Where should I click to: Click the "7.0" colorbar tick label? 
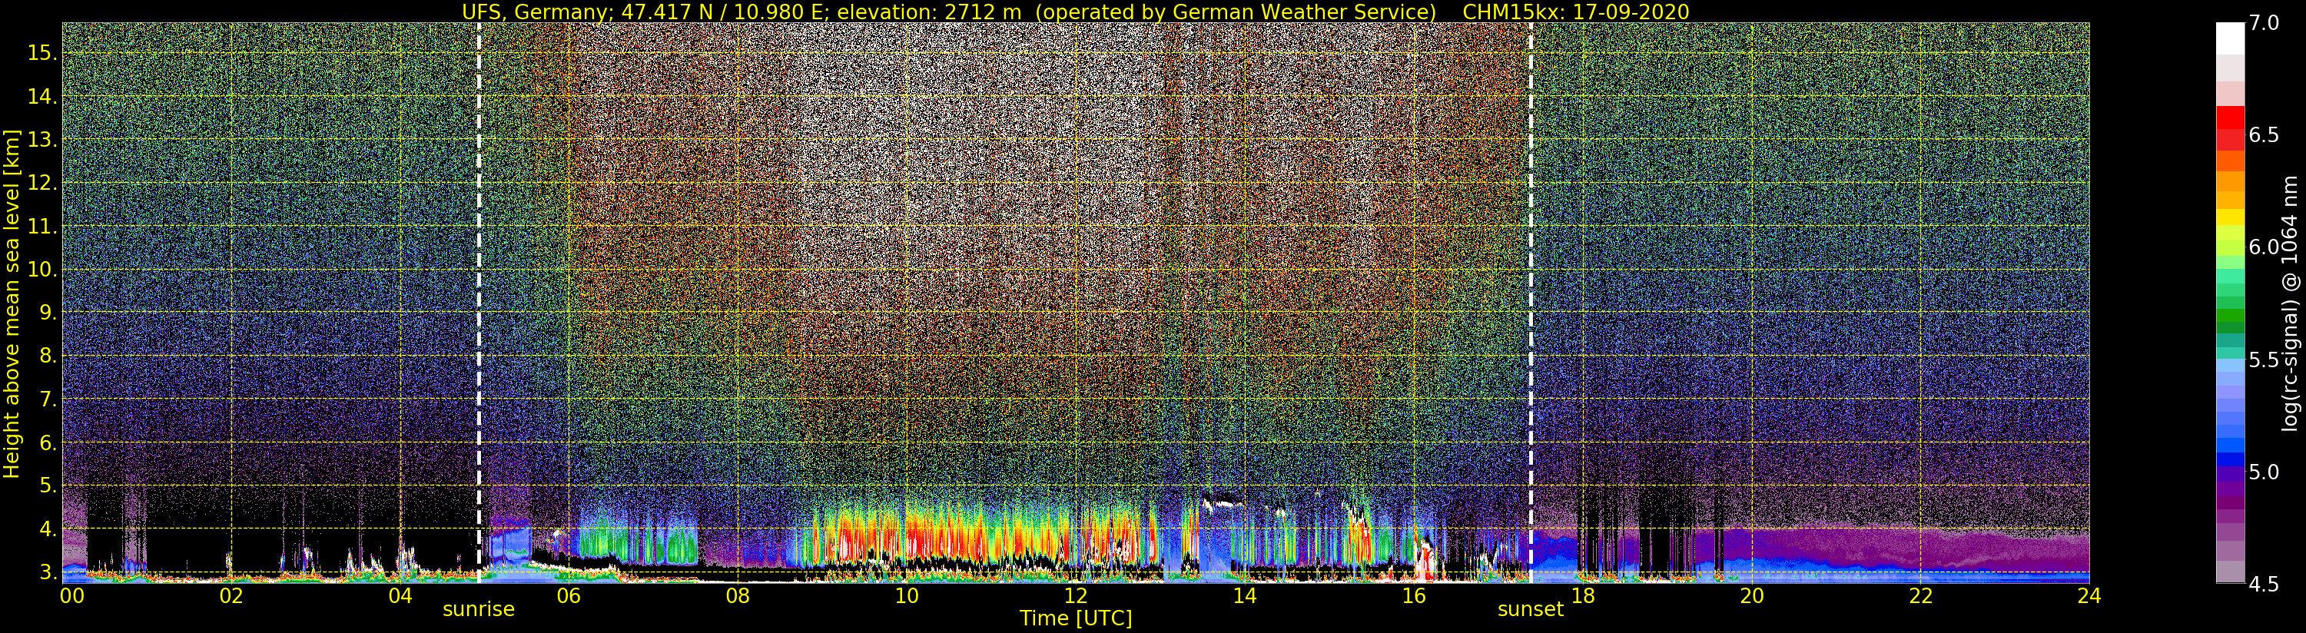(x=2264, y=23)
